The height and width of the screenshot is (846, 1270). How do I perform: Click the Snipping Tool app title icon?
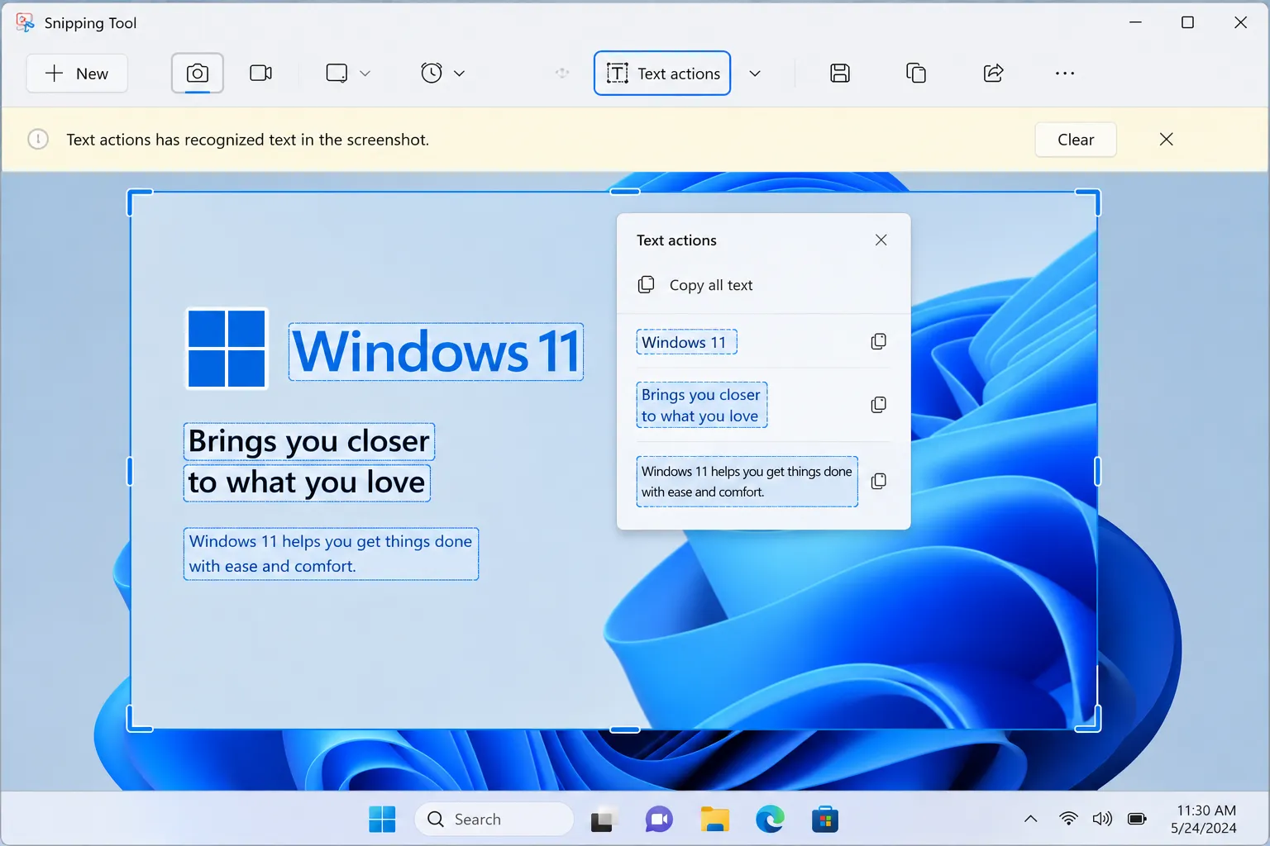25,22
